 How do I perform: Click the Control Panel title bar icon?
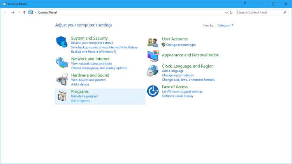coord(4,4)
